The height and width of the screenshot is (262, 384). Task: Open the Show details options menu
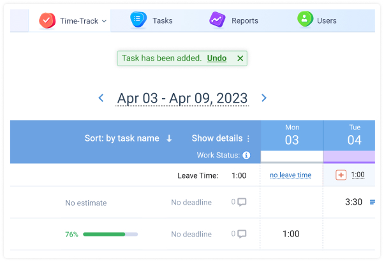tap(248, 138)
